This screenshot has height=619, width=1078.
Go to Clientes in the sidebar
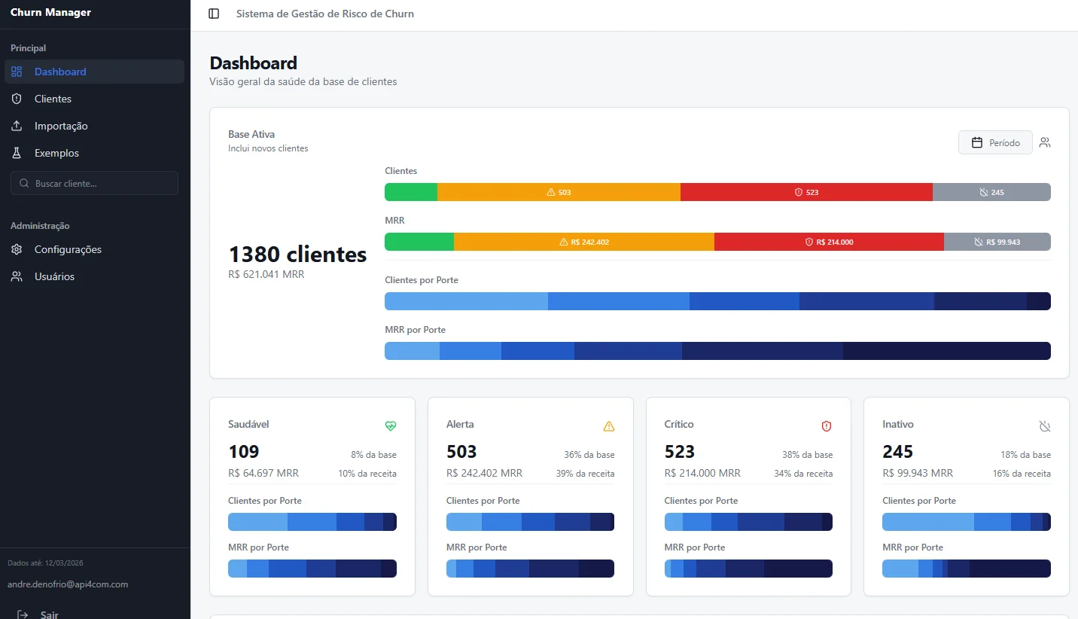point(94,99)
